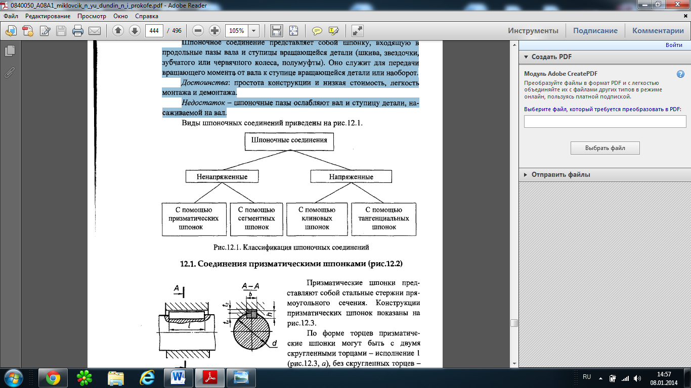
Task: Click the Напряженные diagram box
Action: click(x=351, y=176)
